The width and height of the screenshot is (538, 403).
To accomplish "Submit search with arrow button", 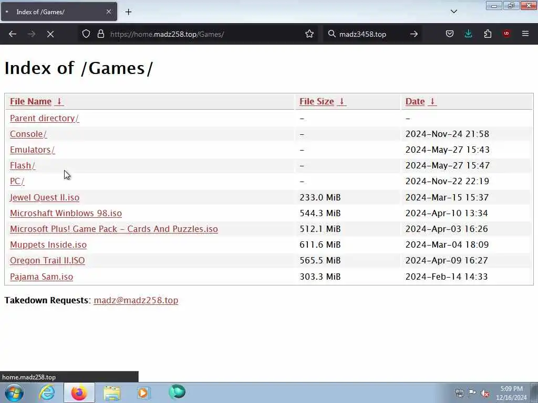I will pos(414,34).
